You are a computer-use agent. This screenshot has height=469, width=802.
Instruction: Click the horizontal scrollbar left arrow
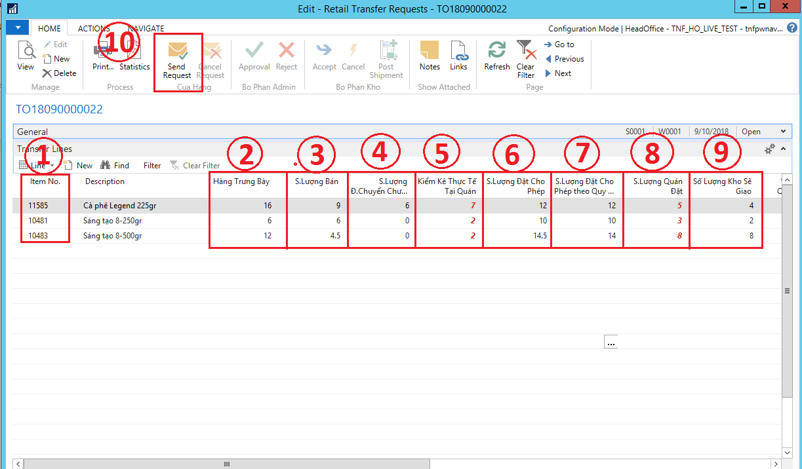(18, 464)
